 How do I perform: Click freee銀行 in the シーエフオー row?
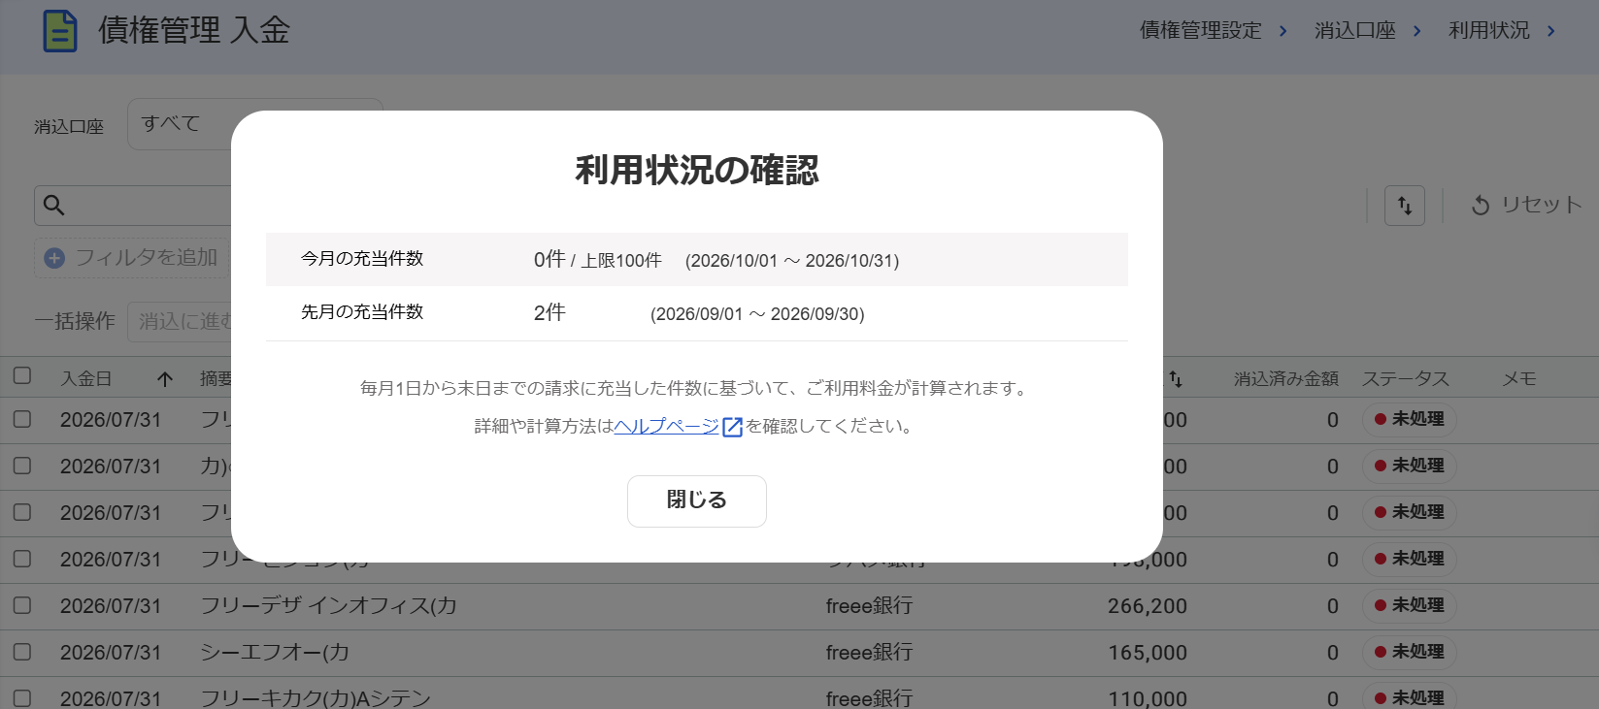[869, 653]
